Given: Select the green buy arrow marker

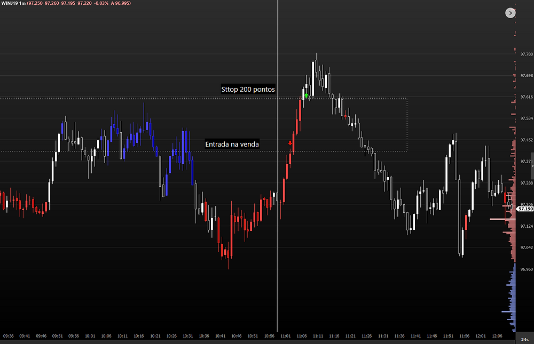Looking at the screenshot, I should pos(307,95).
